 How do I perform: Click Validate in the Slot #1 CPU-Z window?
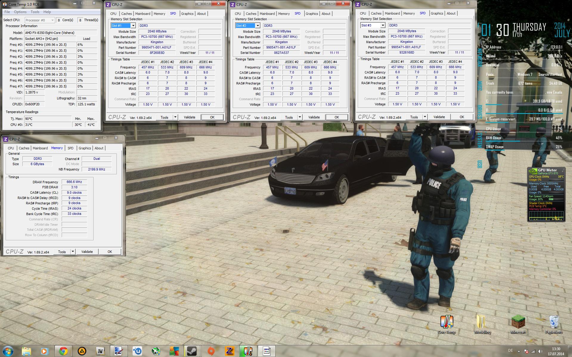pyautogui.click(x=190, y=117)
